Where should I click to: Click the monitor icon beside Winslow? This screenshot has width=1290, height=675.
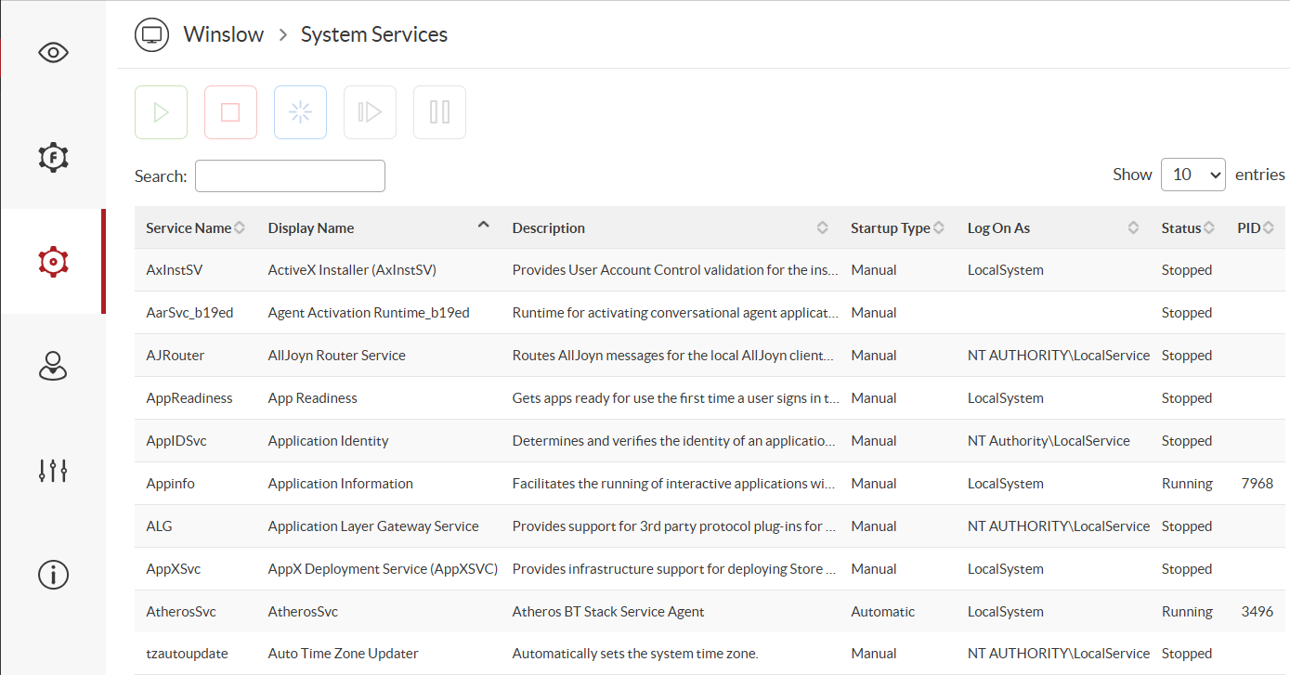pyautogui.click(x=150, y=35)
